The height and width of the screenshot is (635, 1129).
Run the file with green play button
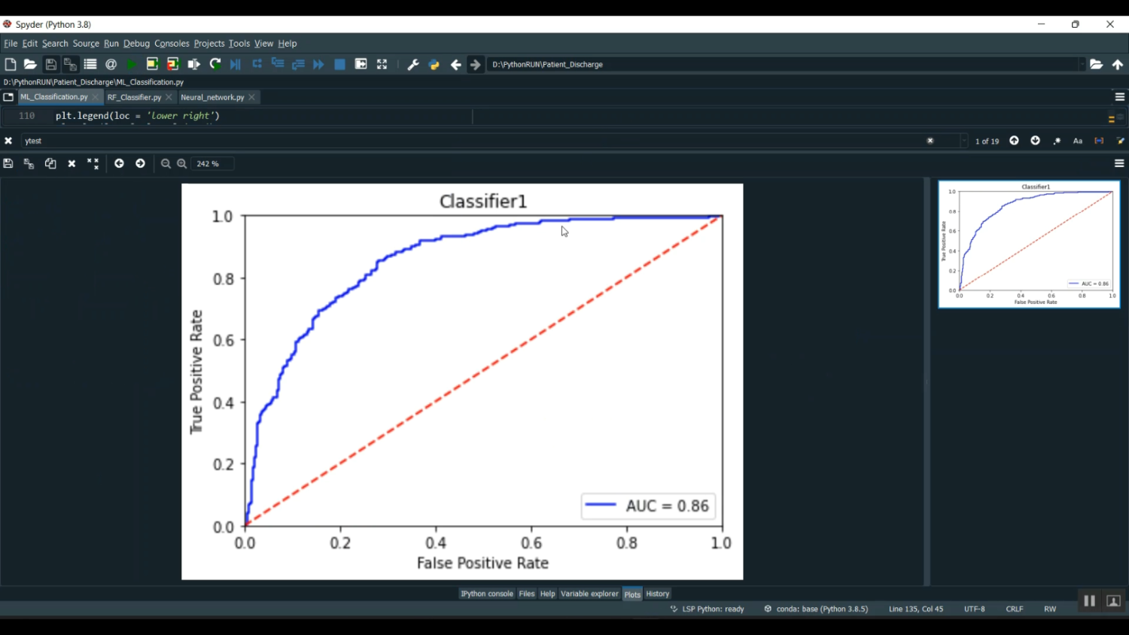132,65
